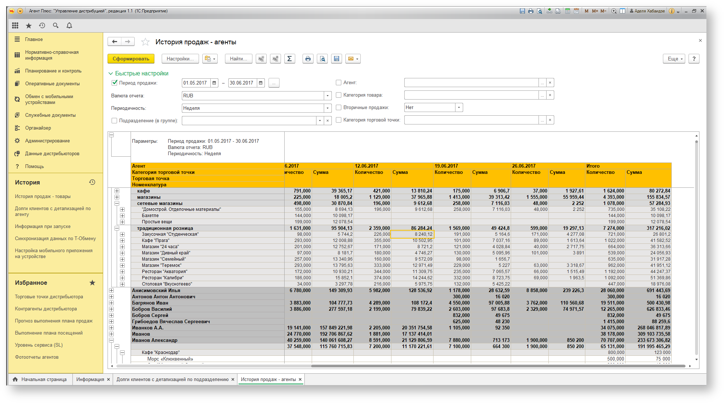Close История продаж - агенты tab
This screenshot has width=724, height=403.
(300, 380)
